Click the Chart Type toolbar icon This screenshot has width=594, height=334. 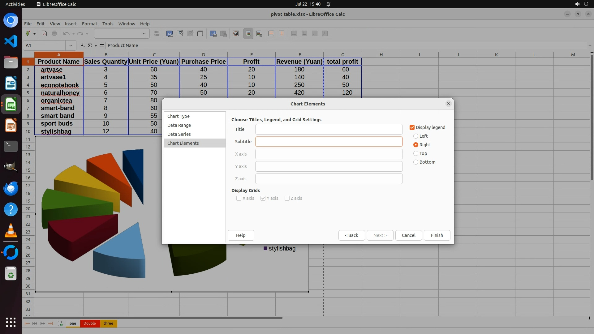click(170, 33)
